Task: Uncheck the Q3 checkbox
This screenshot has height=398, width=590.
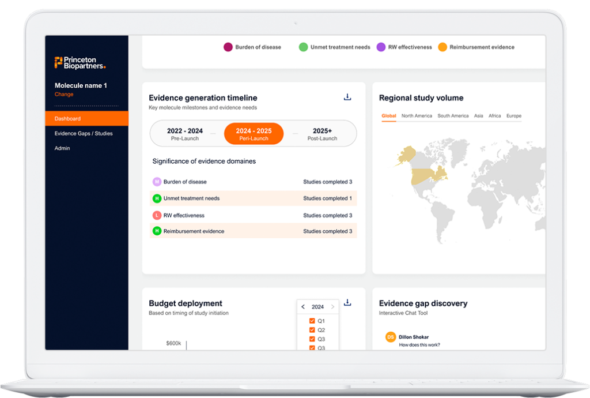Action: (x=312, y=339)
